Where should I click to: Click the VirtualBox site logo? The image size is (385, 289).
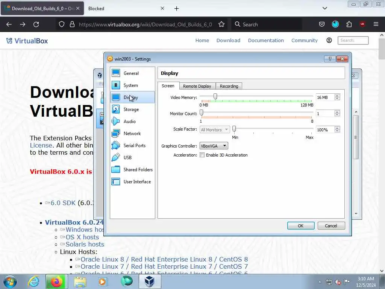(x=27, y=41)
